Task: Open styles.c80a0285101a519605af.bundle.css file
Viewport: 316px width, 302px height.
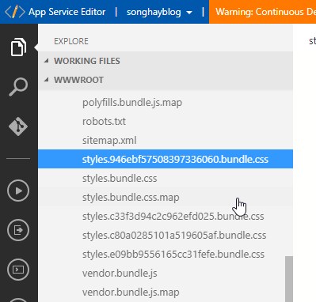Action: coord(166,236)
